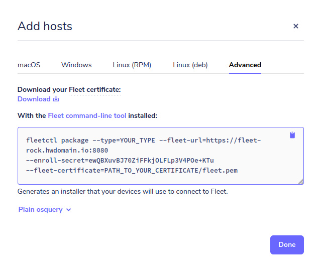Viewport: 321px width, 272px height.
Task: Go to the Linux (deb) tab
Action: point(190,65)
